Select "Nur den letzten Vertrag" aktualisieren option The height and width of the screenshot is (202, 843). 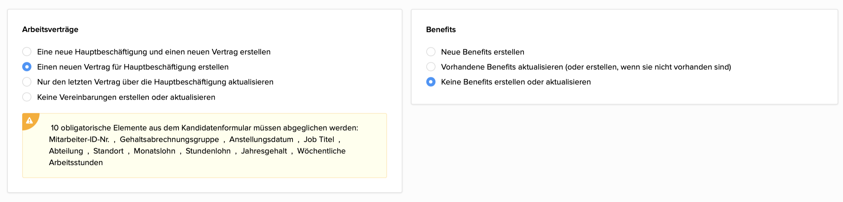(27, 82)
